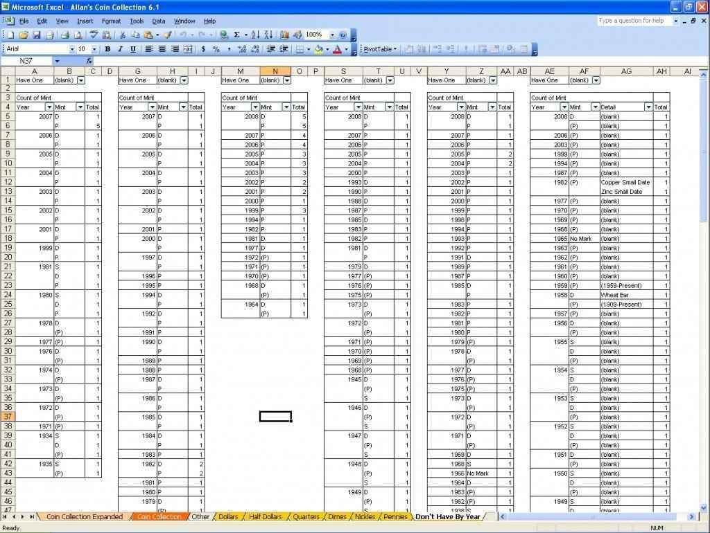Toggle Bold formatting
This screenshot has width=710, height=533.
(x=107, y=49)
